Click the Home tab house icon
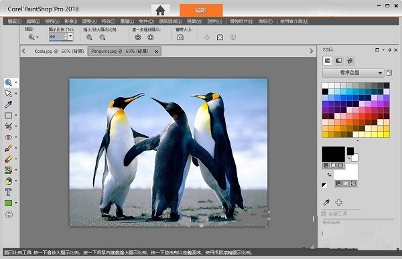402x259 pixels. click(160, 11)
